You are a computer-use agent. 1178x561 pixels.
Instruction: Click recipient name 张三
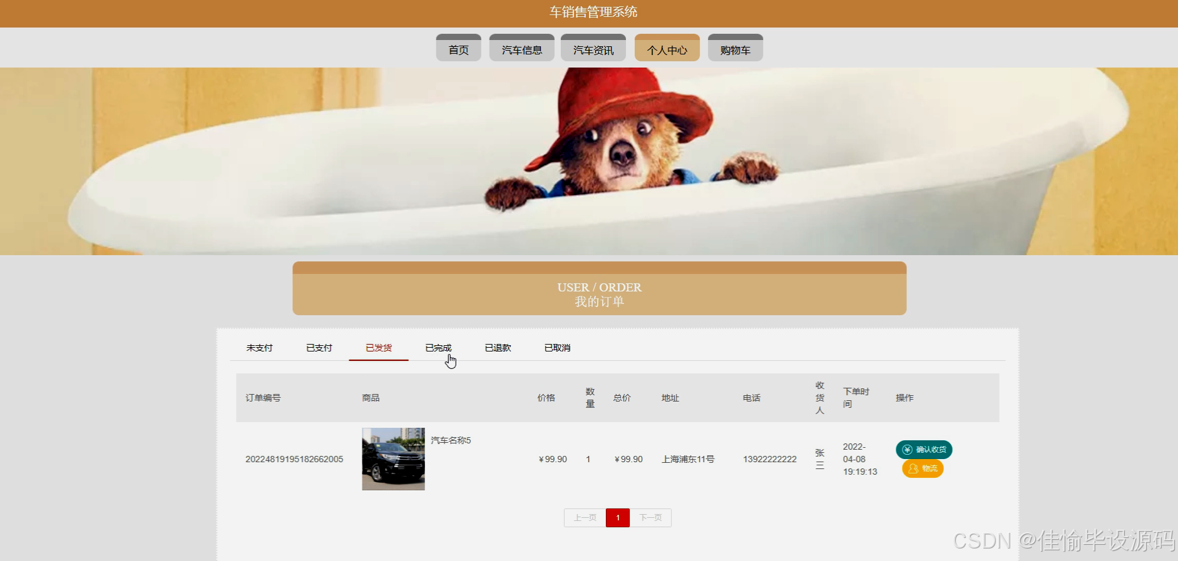tap(820, 459)
